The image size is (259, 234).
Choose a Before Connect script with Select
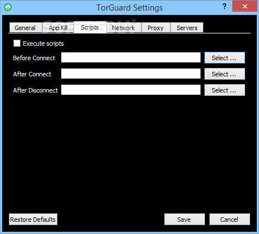click(224, 58)
